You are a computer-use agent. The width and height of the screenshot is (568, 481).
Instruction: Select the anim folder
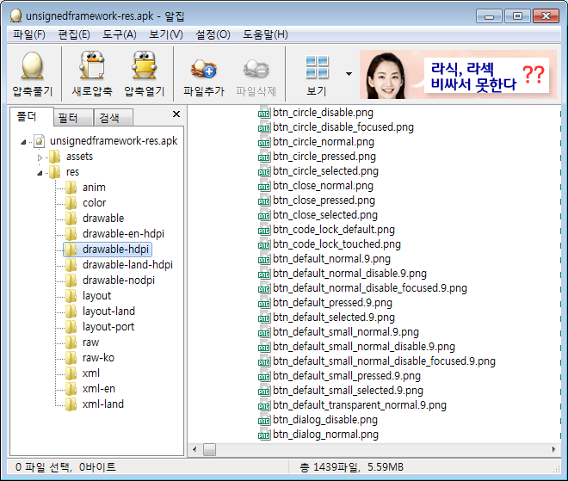coord(94,188)
